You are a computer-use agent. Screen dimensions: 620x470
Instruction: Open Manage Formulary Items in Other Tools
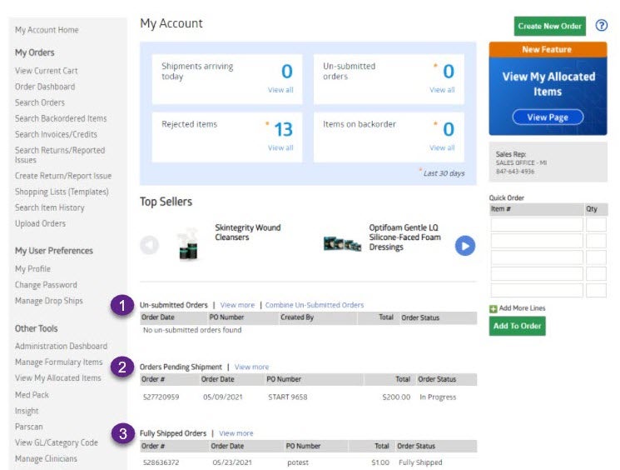58,362
